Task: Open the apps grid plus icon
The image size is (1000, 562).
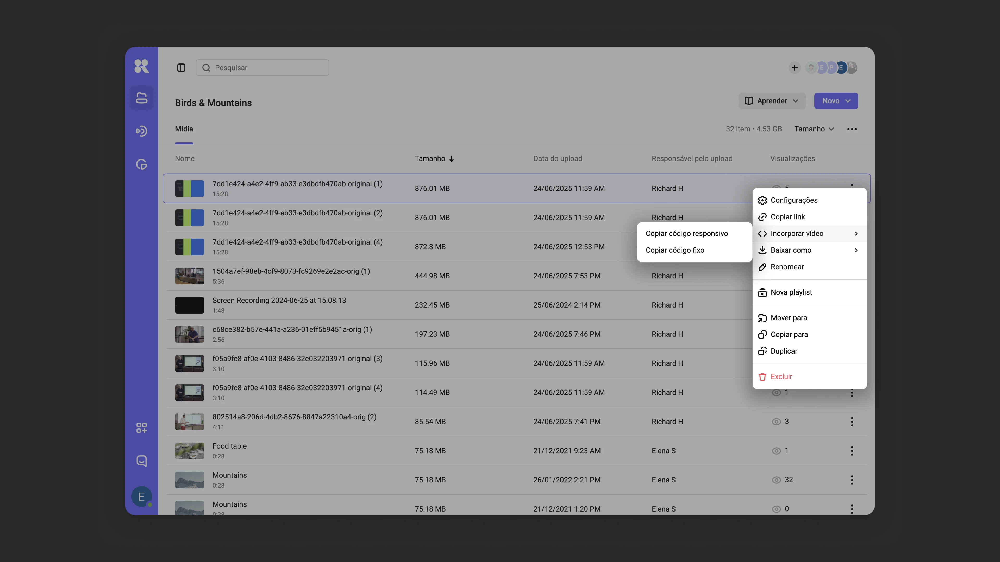Action: [142, 427]
